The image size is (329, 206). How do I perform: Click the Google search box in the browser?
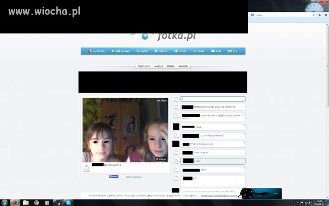tap(284, 15)
